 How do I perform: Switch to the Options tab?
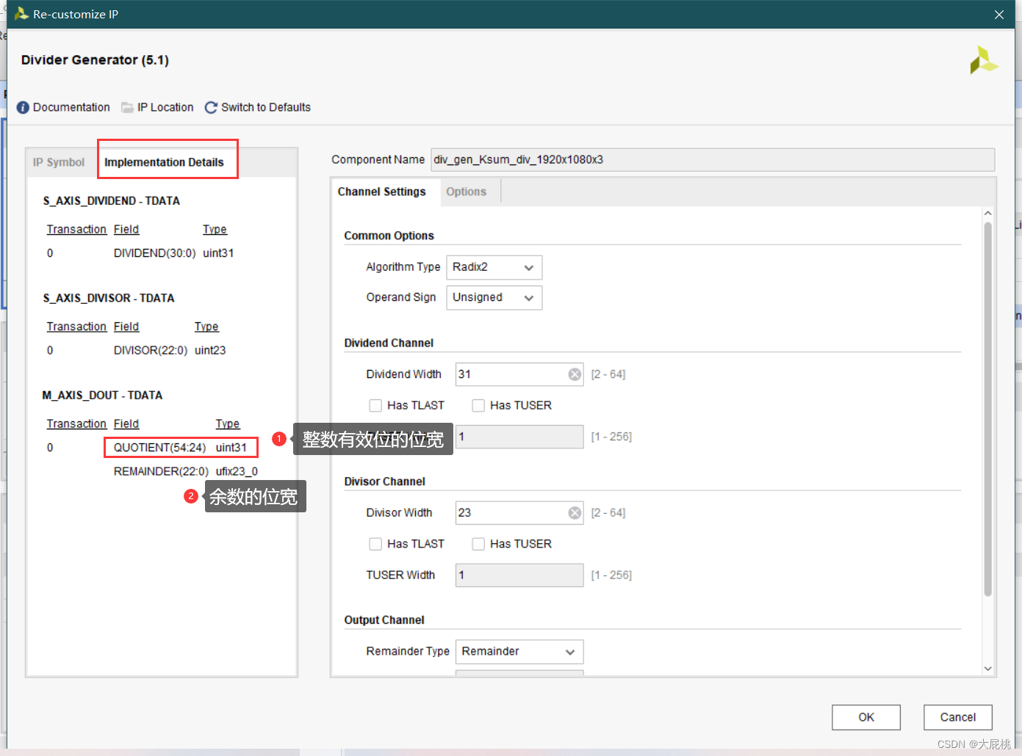coord(466,192)
